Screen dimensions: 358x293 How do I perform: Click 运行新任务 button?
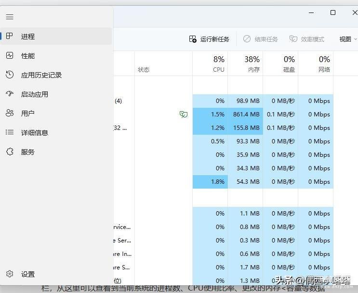tap(210, 39)
